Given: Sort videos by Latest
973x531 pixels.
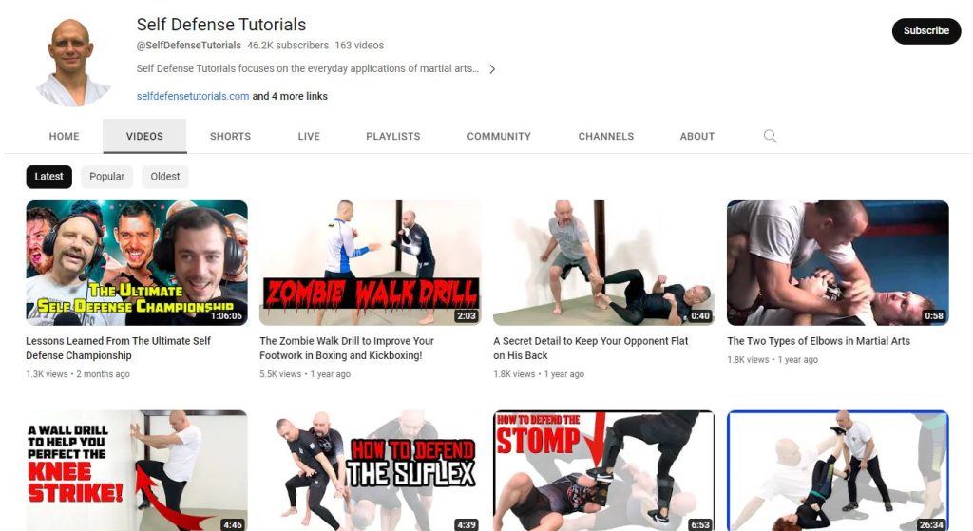Looking at the screenshot, I should (49, 177).
